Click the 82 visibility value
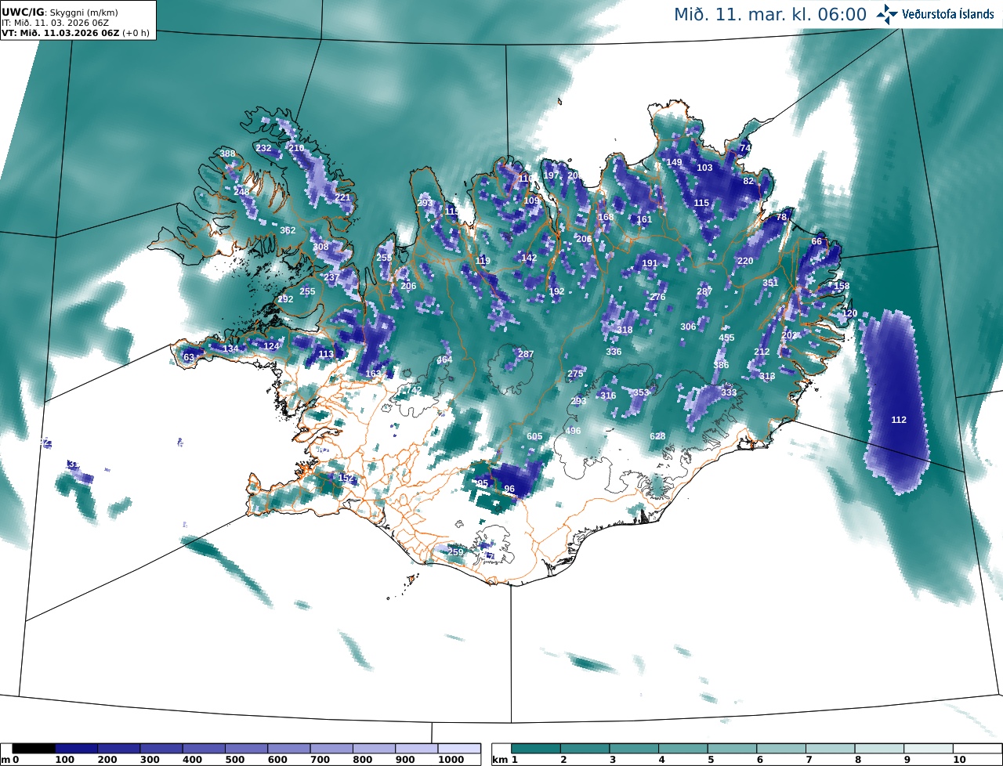This screenshot has height=766, width=1003. coord(748,181)
